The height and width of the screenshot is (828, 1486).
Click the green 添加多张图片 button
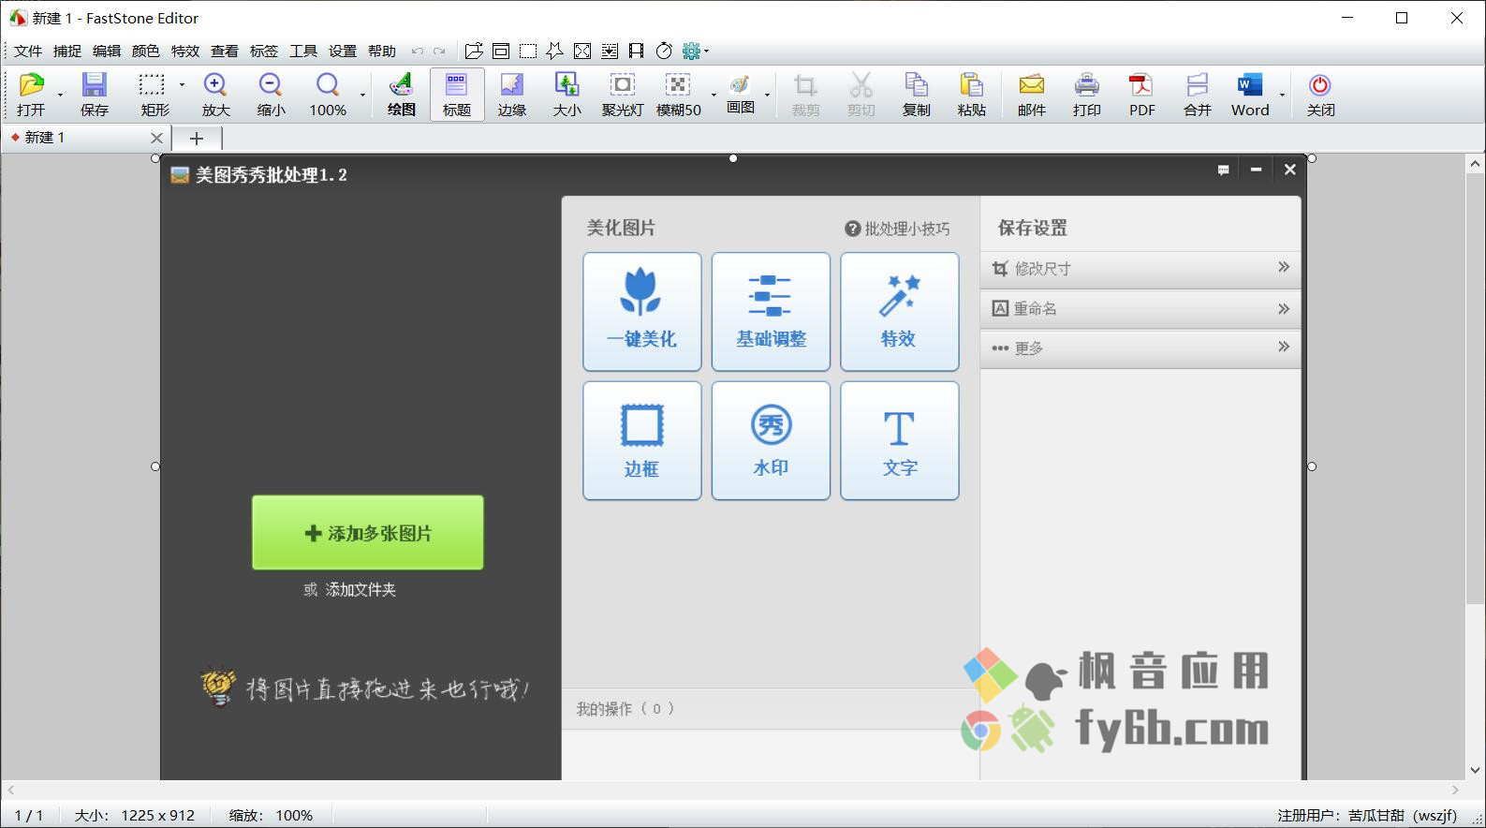tap(368, 533)
